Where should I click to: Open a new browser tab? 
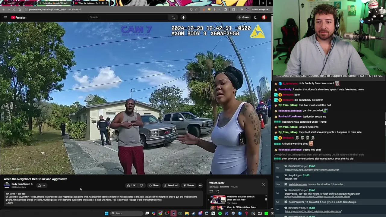[x=112, y=3]
